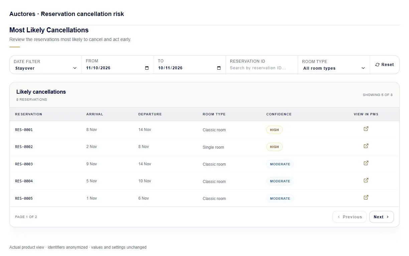Click the Showing 5 of 8 label
This screenshot has height=256, width=409.
tap(378, 95)
